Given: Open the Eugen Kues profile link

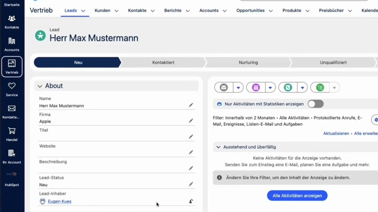Looking at the screenshot, I should tap(59, 201).
